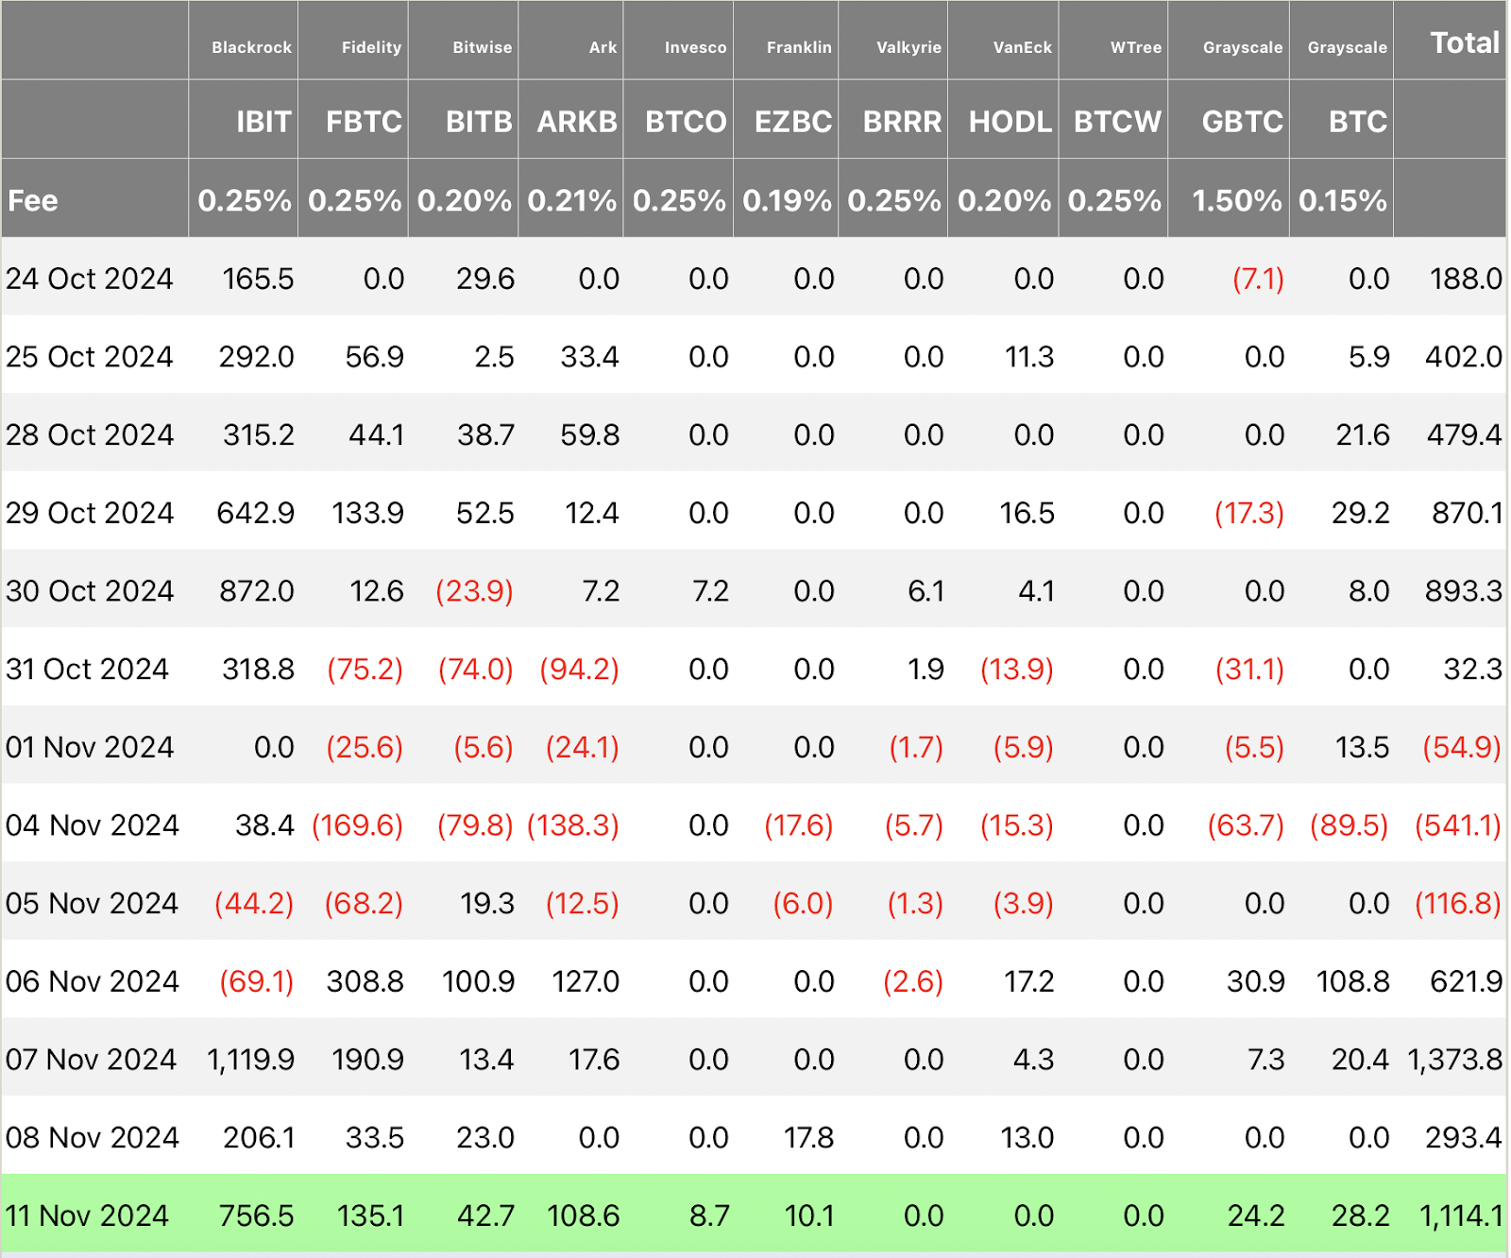Click the Valkyrie issuer header
The height and width of the screenshot is (1258, 1511).
tap(908, 47)
